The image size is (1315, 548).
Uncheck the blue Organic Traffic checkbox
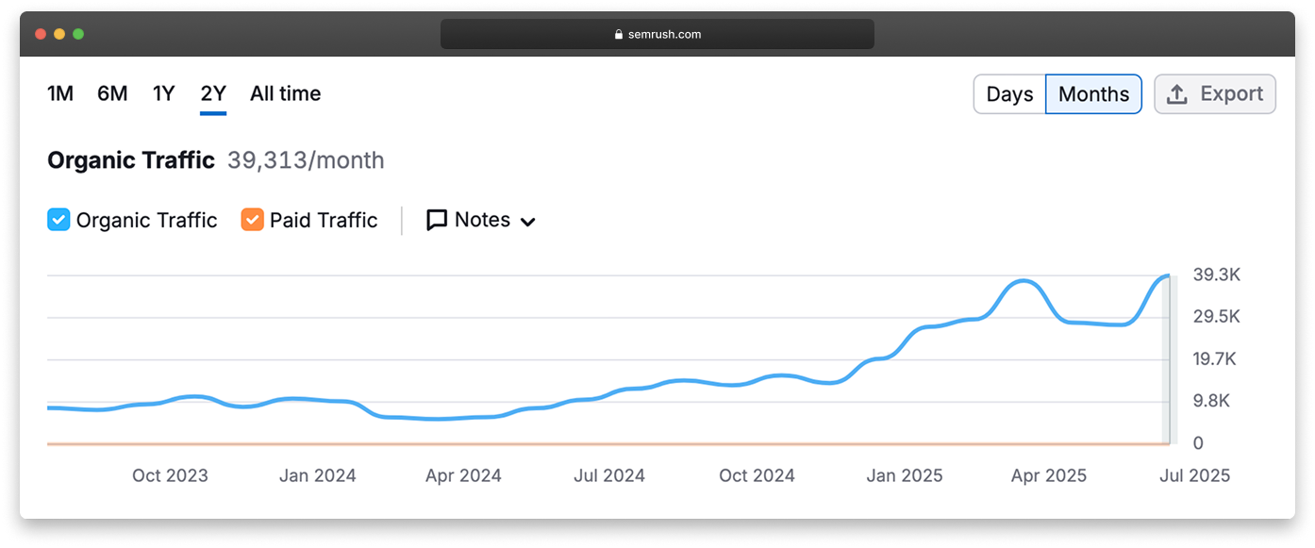[58, 221]
